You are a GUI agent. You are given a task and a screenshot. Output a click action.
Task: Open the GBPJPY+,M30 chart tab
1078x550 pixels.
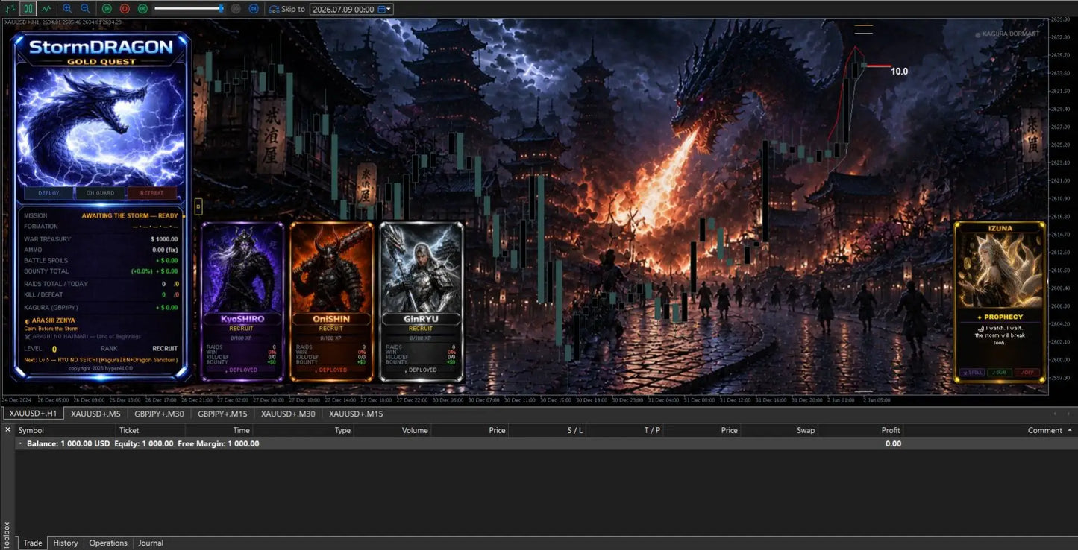click(x=159, y=414)
